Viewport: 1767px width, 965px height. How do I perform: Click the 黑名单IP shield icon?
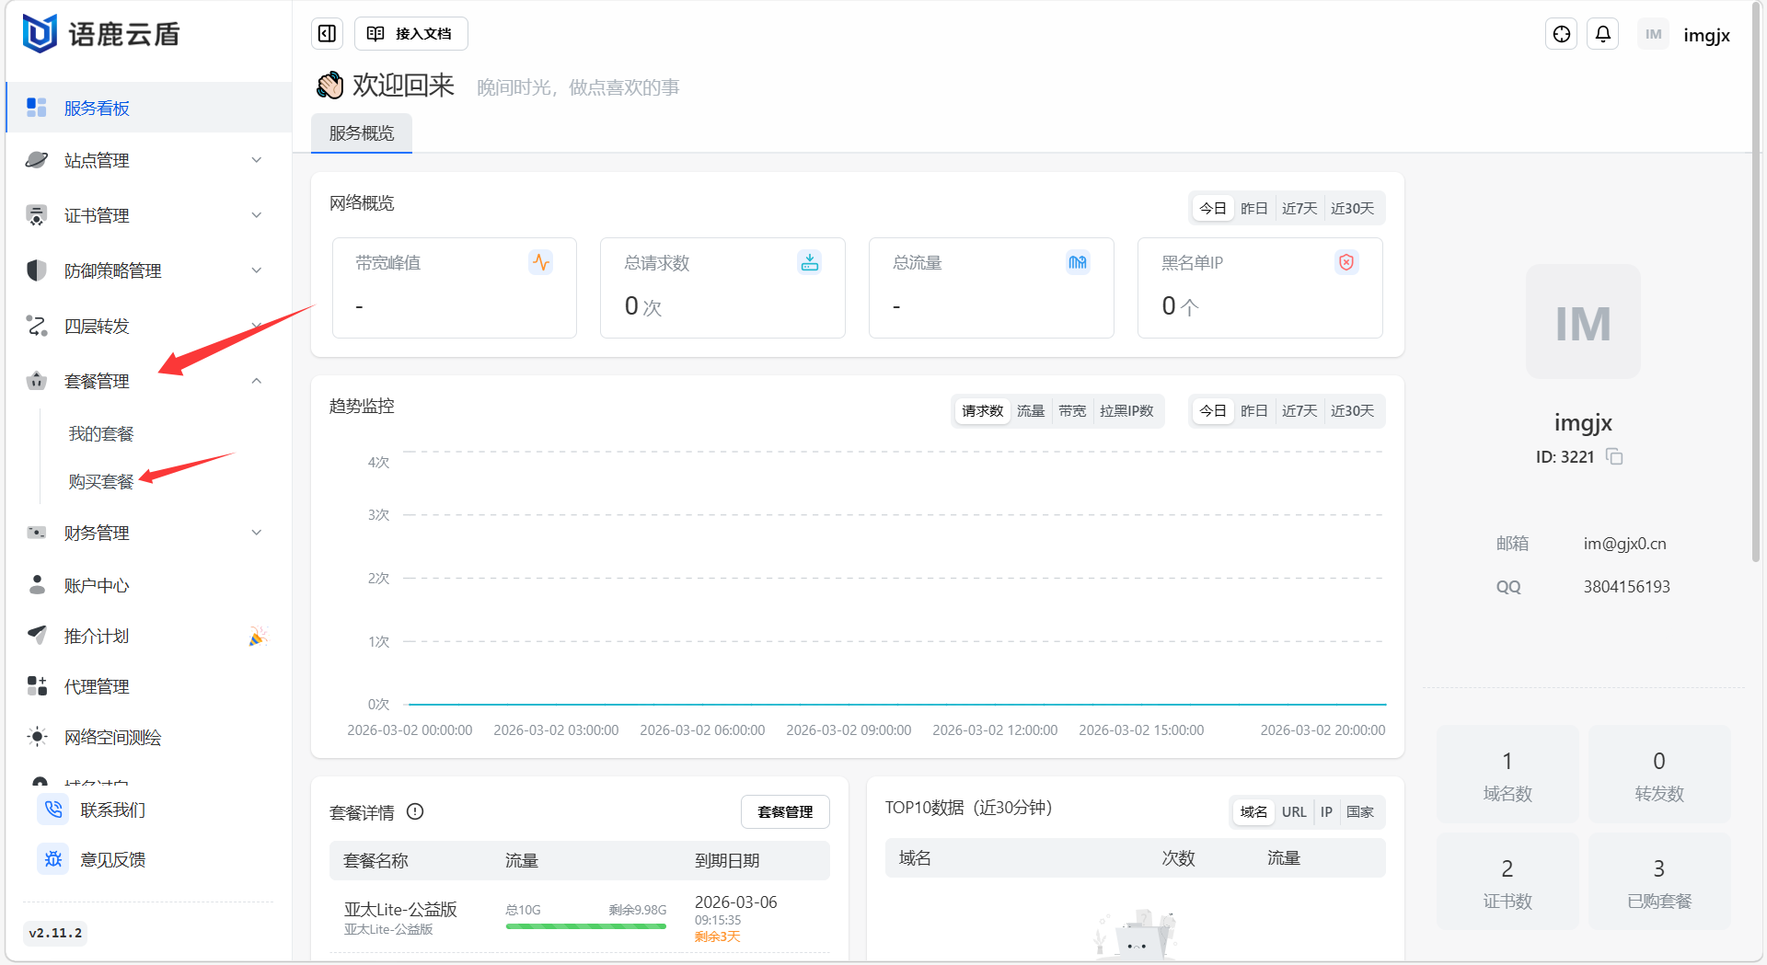coord(1345,262)
